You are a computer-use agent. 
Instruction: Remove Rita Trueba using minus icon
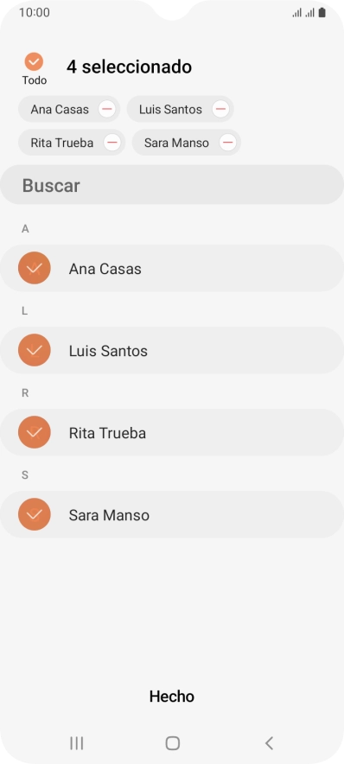coord(112,143)
